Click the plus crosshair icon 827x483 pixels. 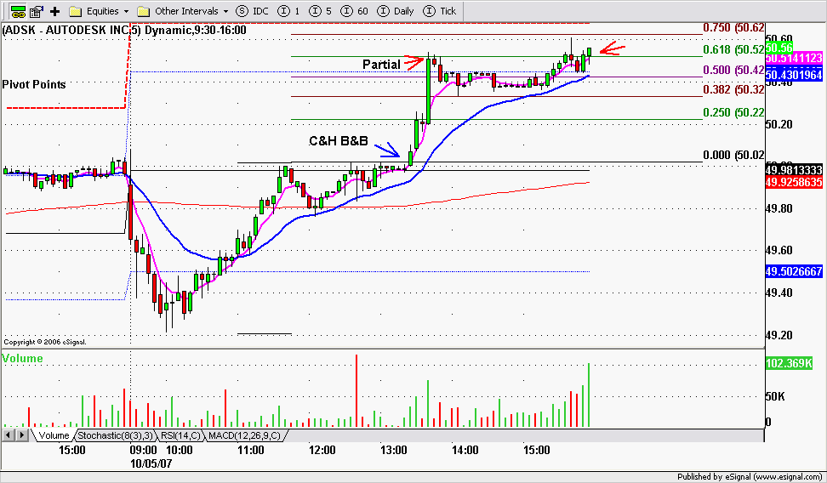click(54, 11)
